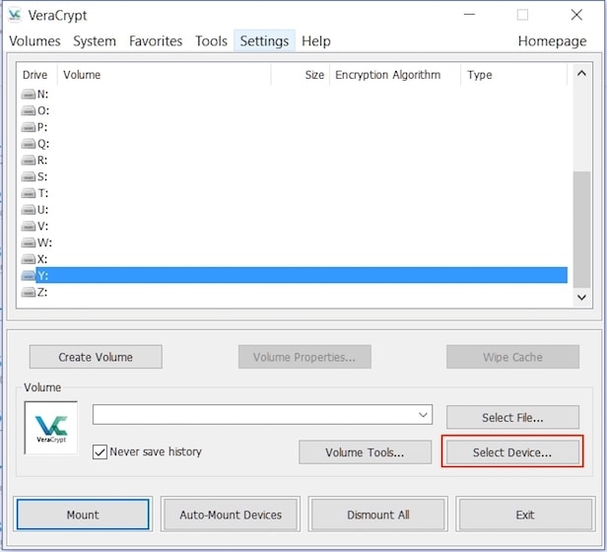Click the drive list scroll up arrow
This screenshot has width=607, height=552.
coord(581,73)
